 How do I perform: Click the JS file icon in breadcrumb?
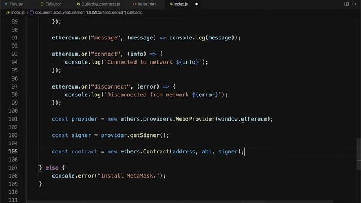[x=8, y=12]
